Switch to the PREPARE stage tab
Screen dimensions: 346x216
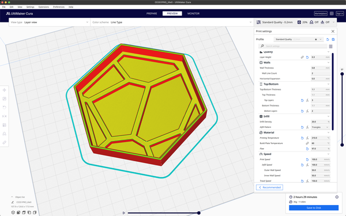click(x=152, y=13)
